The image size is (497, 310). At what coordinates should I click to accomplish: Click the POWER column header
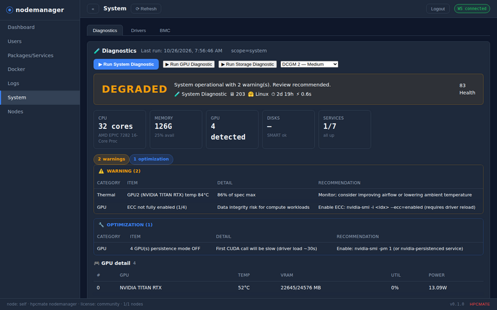437,275
